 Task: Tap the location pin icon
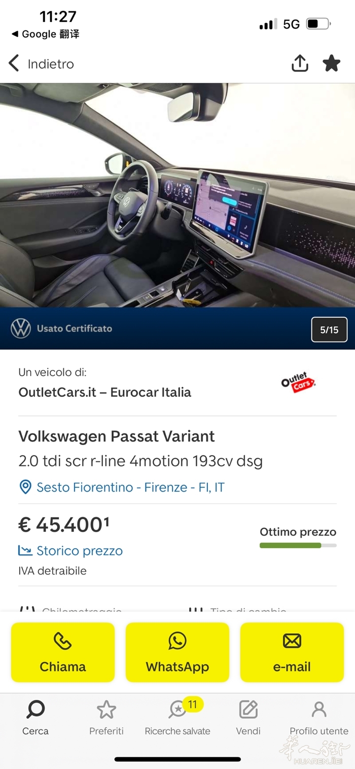click(25, 487)
